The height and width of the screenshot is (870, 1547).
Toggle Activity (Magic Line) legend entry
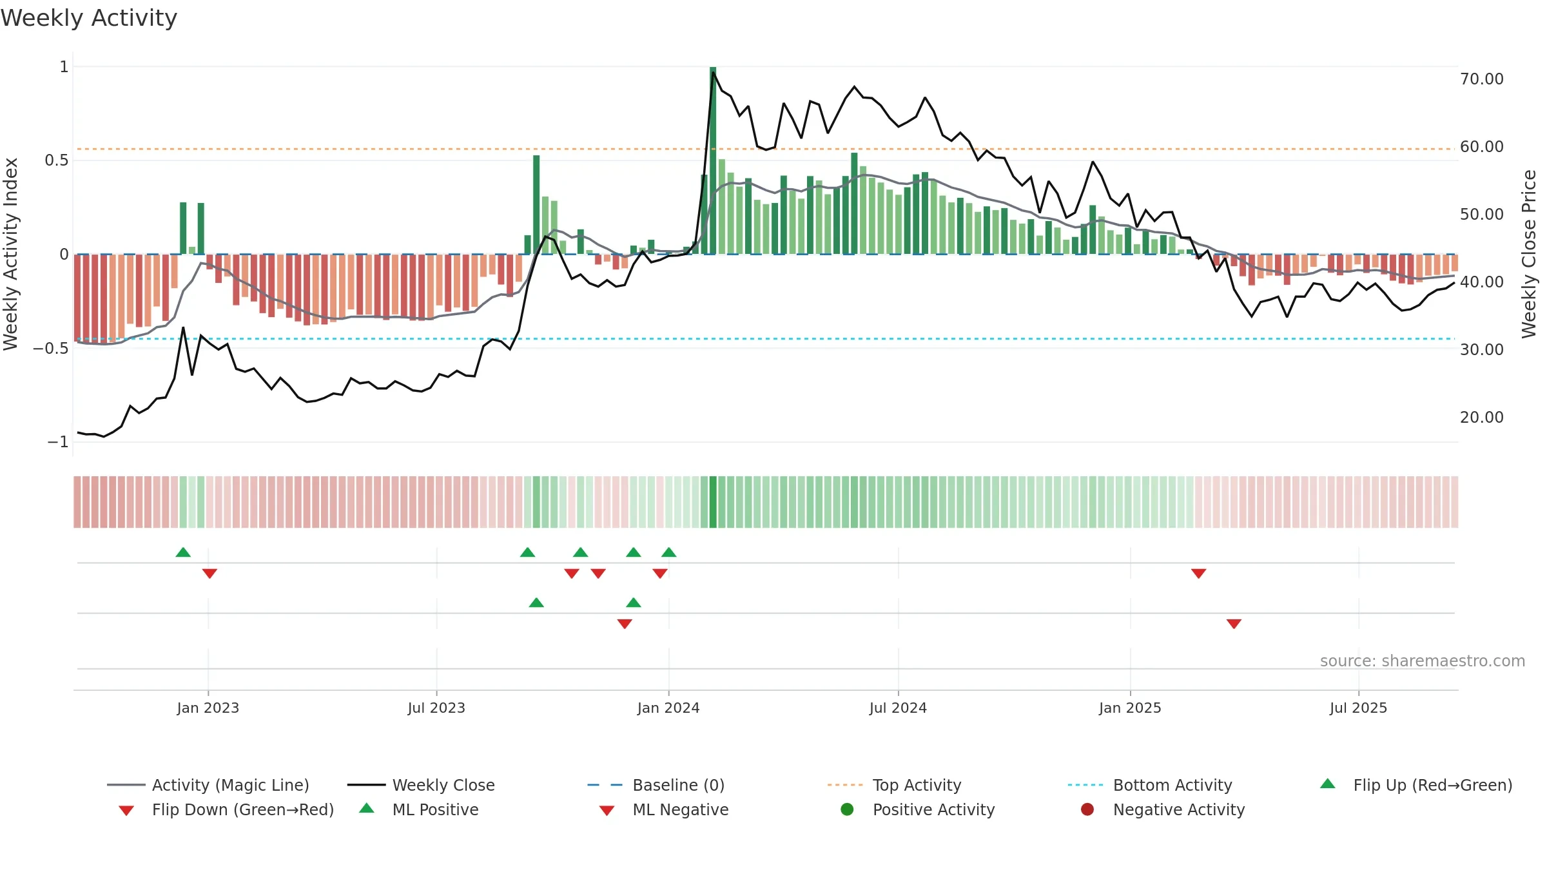208,785
